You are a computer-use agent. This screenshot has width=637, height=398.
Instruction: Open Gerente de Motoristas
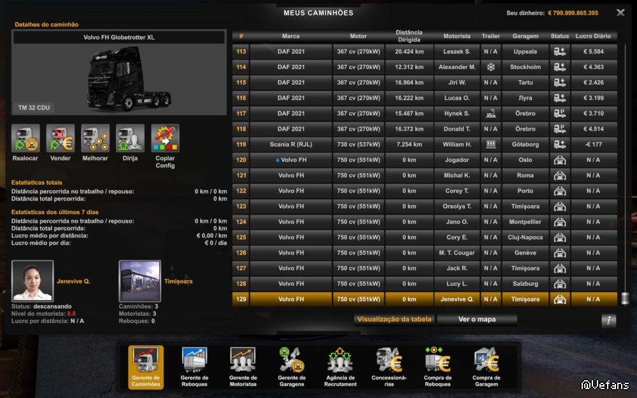(243, 367)
